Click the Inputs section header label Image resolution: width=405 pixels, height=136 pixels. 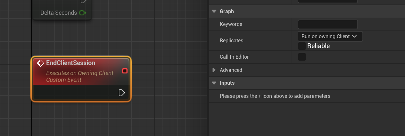click(227, 83)
